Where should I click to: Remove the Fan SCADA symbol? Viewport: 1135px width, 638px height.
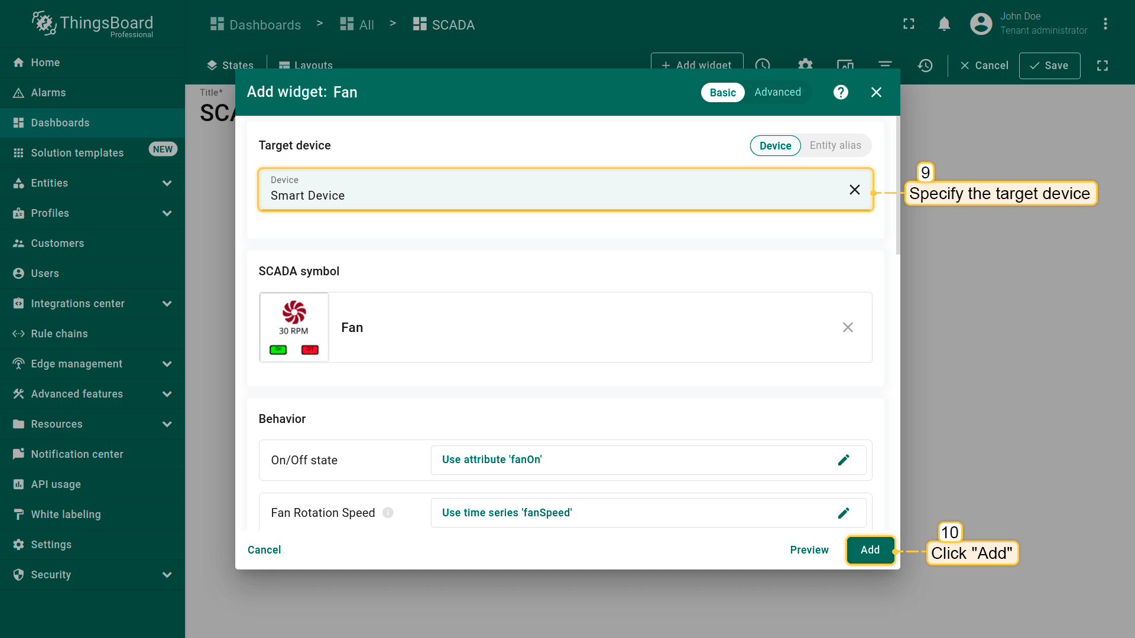[848, 327]
